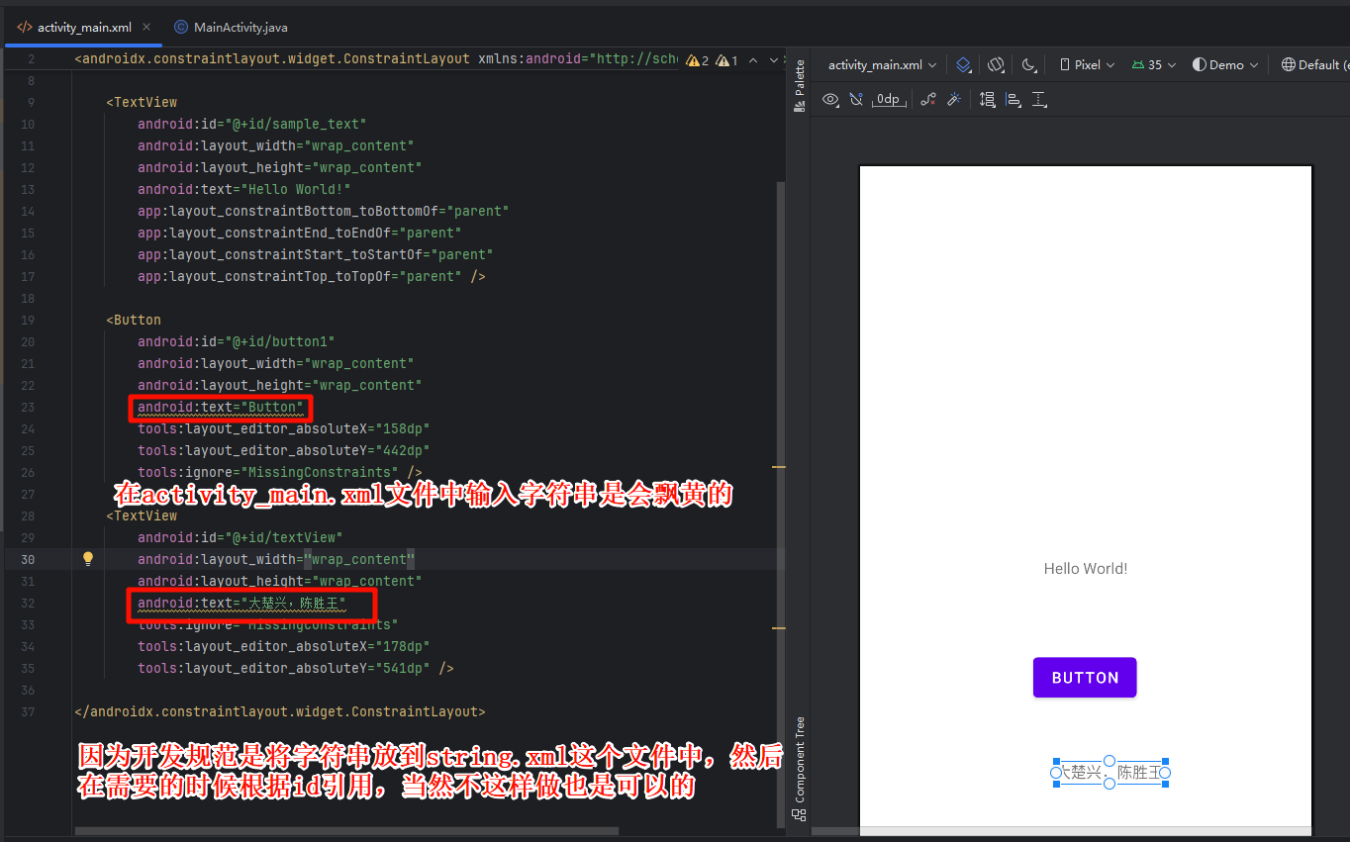Click the Infer Constraints magic wand
The width and height of the screenshot is (1350, 842).
[x=954, y=99]
